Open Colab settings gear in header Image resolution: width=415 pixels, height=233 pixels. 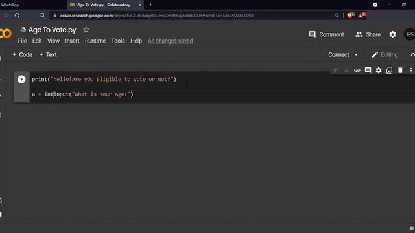(392, 34)
